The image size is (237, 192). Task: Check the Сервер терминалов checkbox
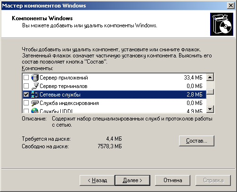pos(26,86)
